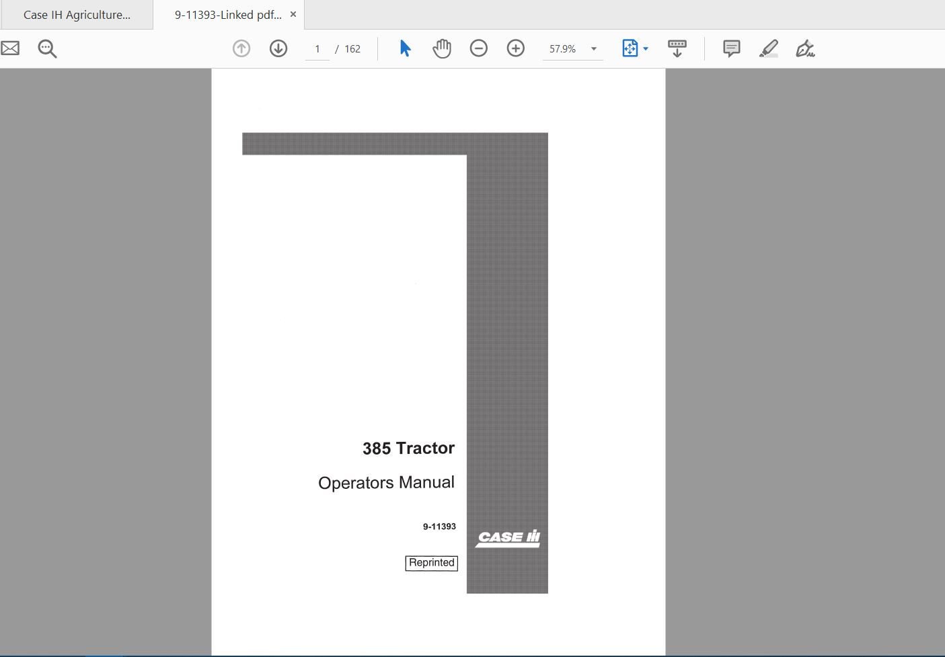Image resolution: width=945 pixels, height=657 pixels.
Task: Go to previous page arrow
Action: (x=241, y=48)
